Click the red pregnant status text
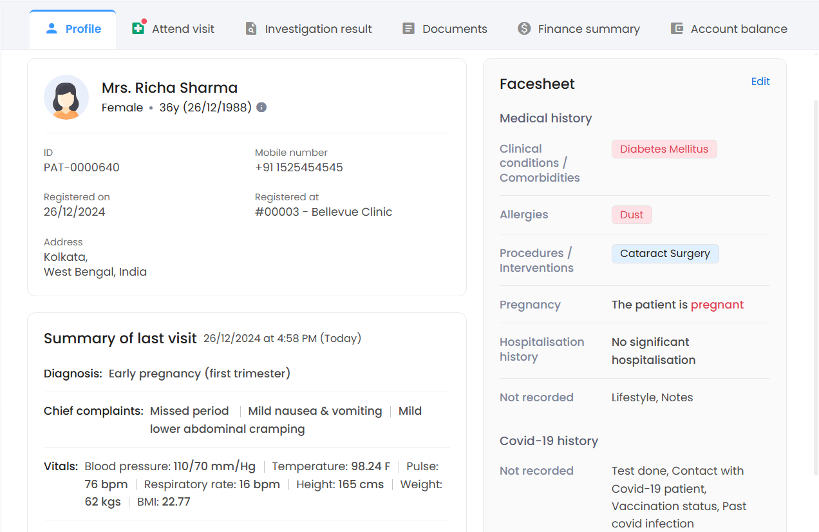Image resolution: width=819 pixels, height=532 pixels. [x=717, y=305]
